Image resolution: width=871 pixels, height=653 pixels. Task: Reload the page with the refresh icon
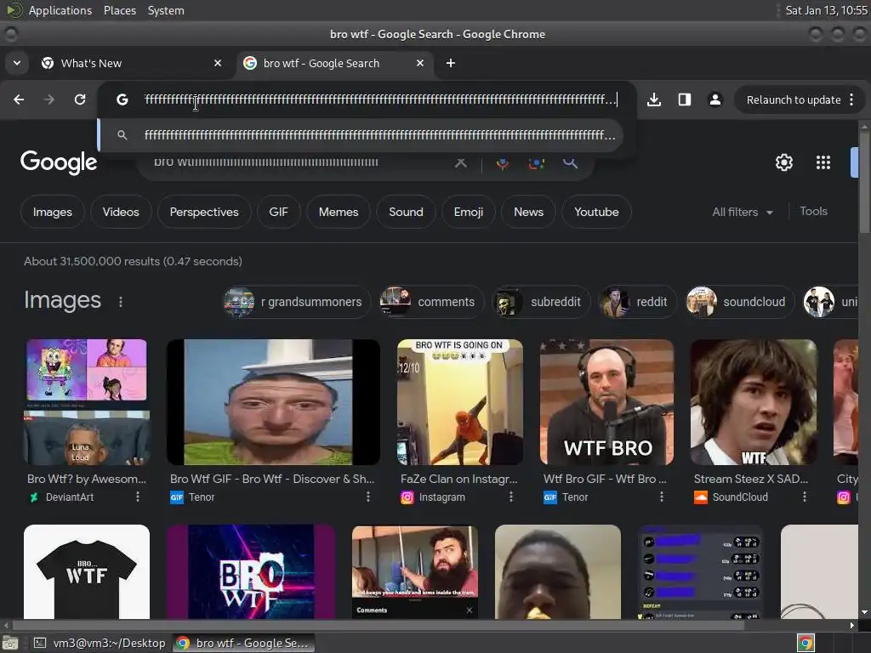click(80, 99)
